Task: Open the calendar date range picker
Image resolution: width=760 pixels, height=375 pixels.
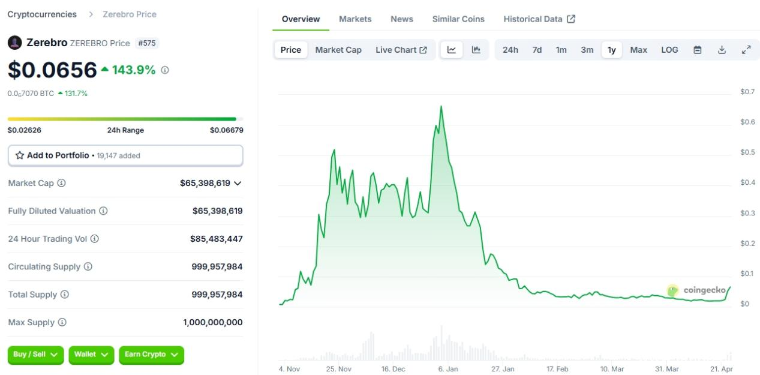Action: click(698, 50)
